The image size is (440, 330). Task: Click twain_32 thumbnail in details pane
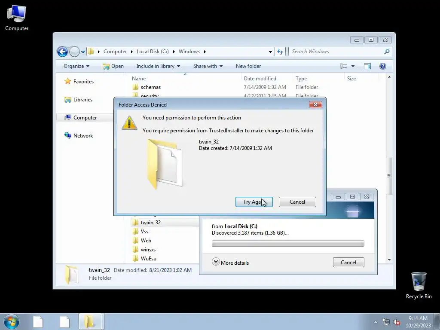point(72,275)
